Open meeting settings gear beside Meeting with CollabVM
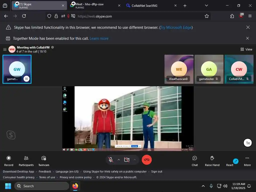256x192 pixels. (x=52, y=47)
